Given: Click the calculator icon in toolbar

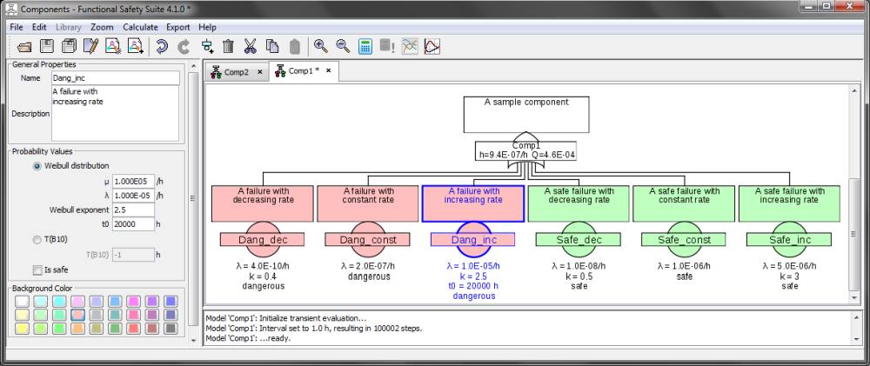Looking at the screenshot, I should coord(365,47).
